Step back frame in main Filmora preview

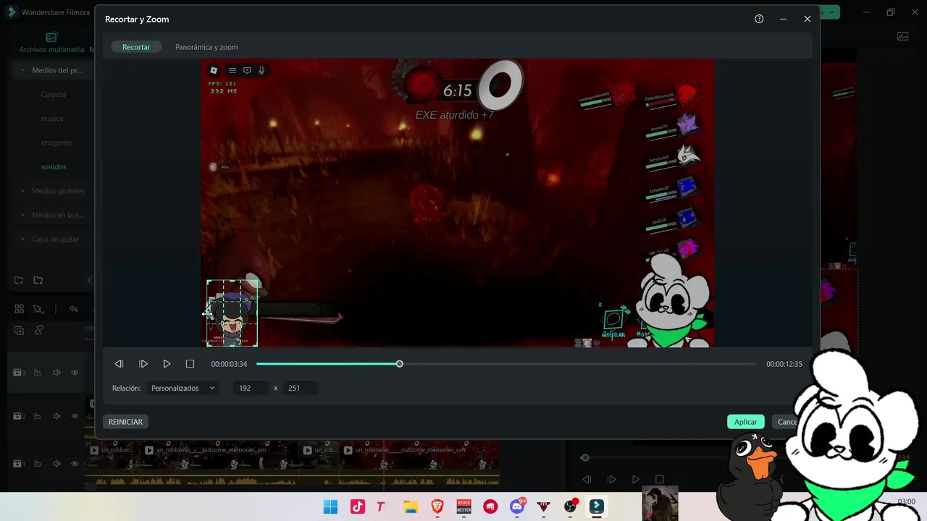point(587,479)
